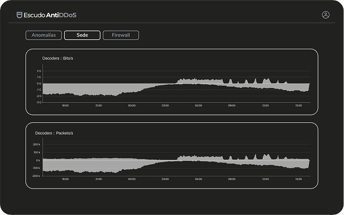Image resolution: width=344 pixels, height=215 pixels.
Task: Click the 03:00 marker on Packets/s chart
Action: 165,179
